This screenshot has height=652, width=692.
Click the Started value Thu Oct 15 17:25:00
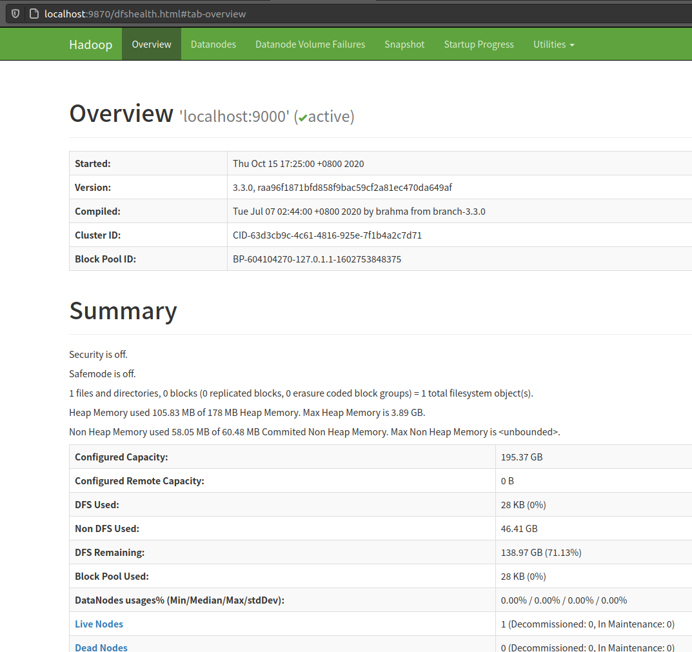coord(299,164)
